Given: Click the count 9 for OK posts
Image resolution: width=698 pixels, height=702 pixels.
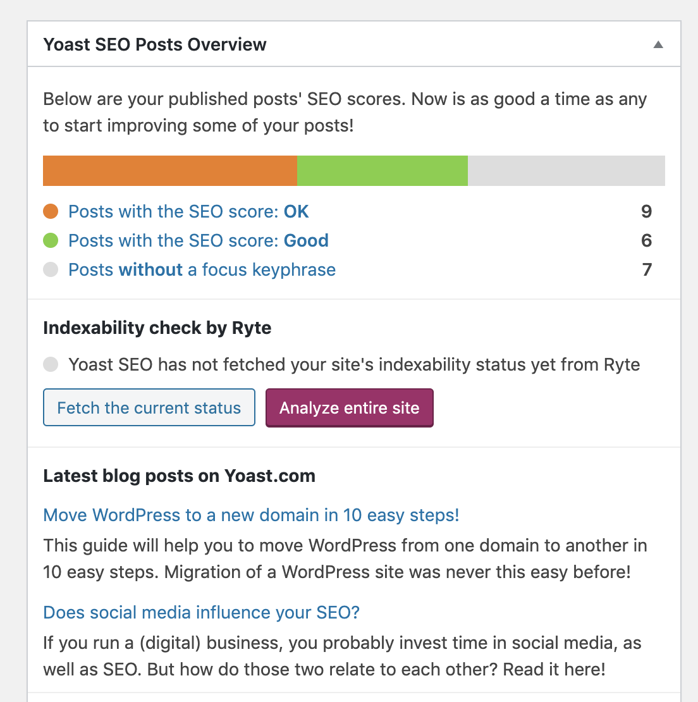Looking at the screenshot, I should click(647, 211).
